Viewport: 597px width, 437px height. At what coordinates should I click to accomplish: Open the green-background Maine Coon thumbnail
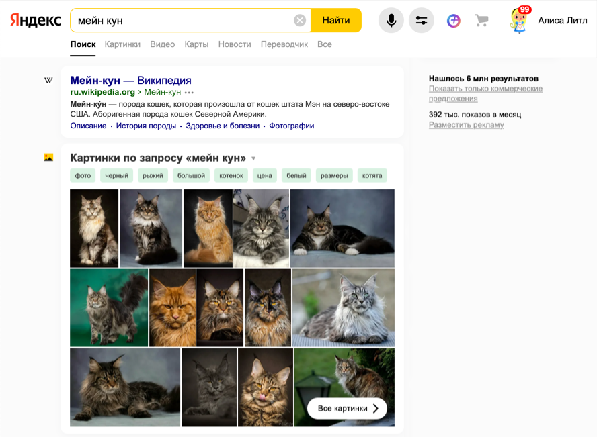(x=108, y=307)
